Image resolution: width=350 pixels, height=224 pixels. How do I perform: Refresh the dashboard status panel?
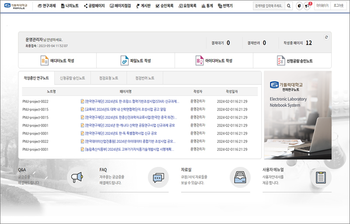click(x=326, y=37)
